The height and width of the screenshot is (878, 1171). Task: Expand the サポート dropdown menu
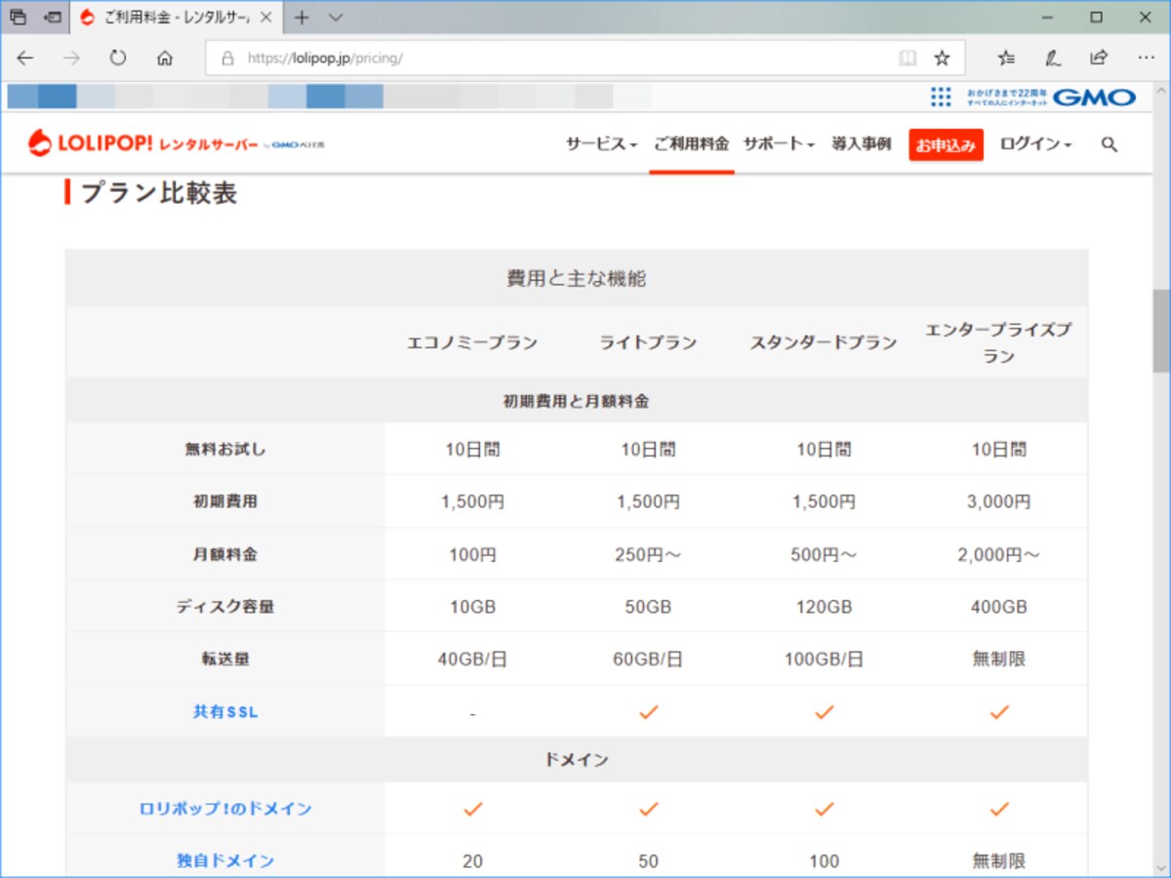[779, 144]
